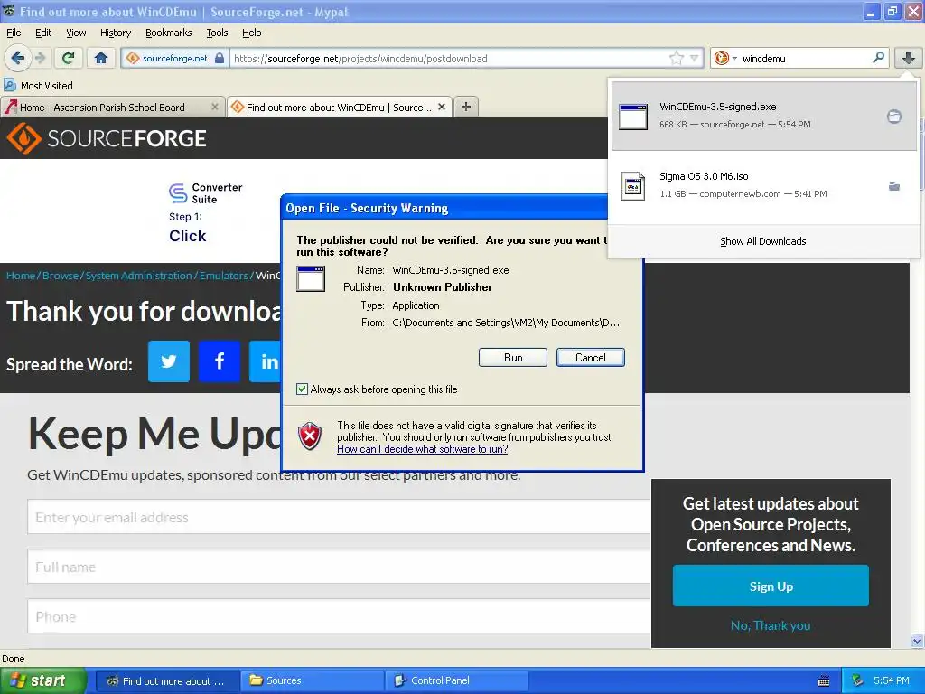The height and width of the screenshot is (694, 925).
Task: Share on Twitter via bird icon
Action: pos(169,361)
